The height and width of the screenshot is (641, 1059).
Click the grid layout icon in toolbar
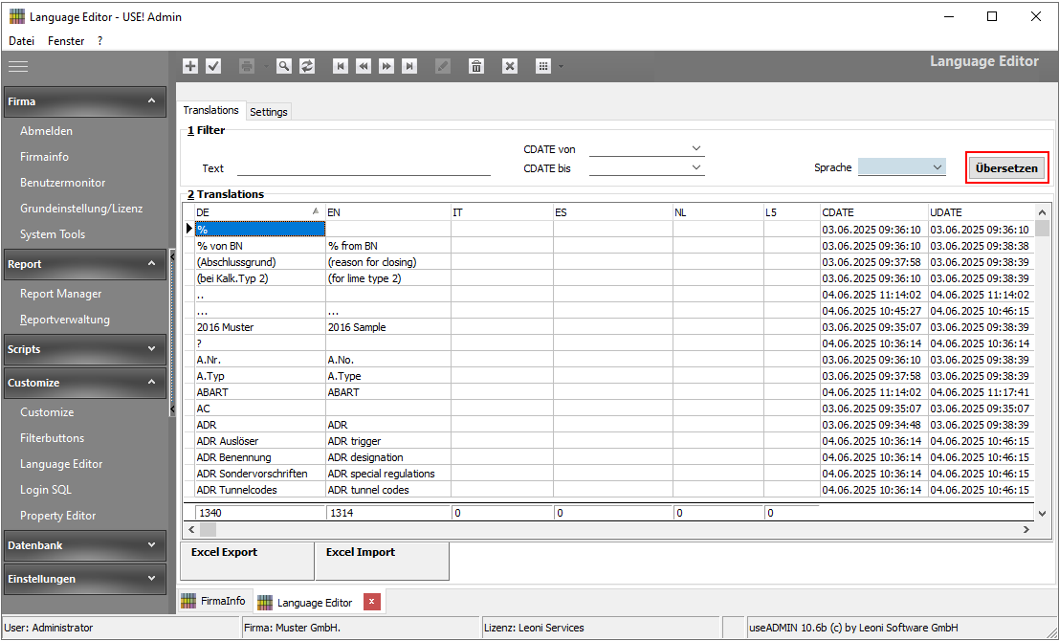click(543, 66)
